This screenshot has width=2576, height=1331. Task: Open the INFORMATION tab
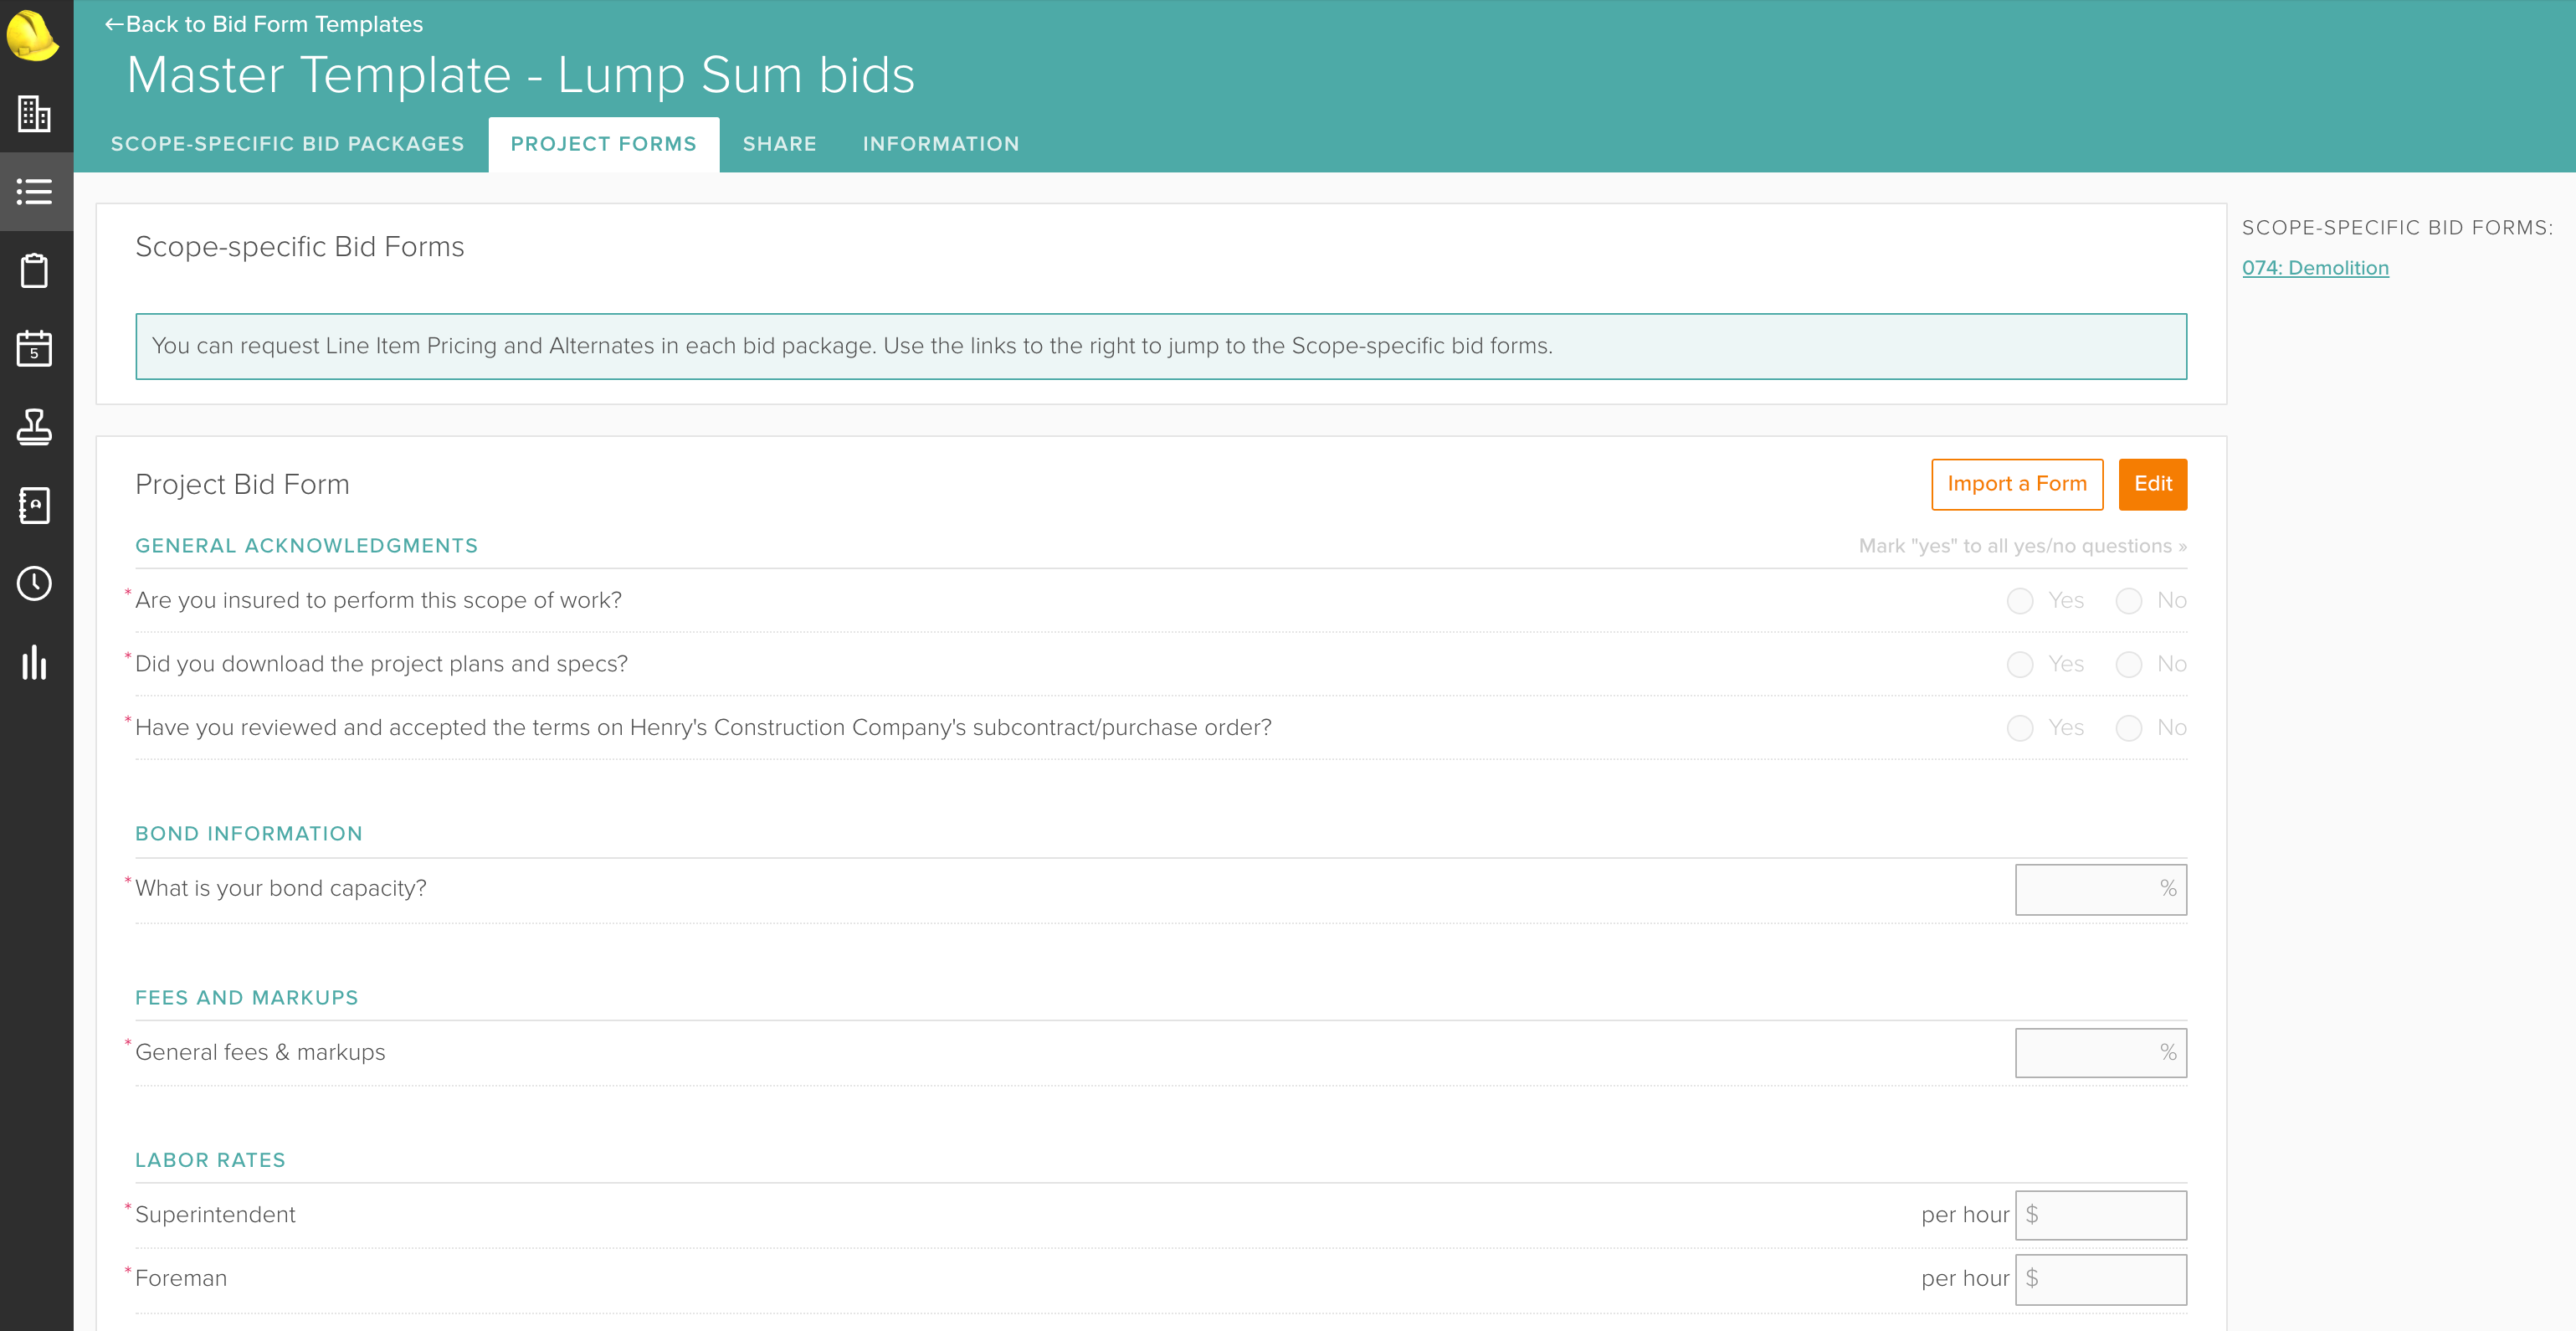[941, 143]
